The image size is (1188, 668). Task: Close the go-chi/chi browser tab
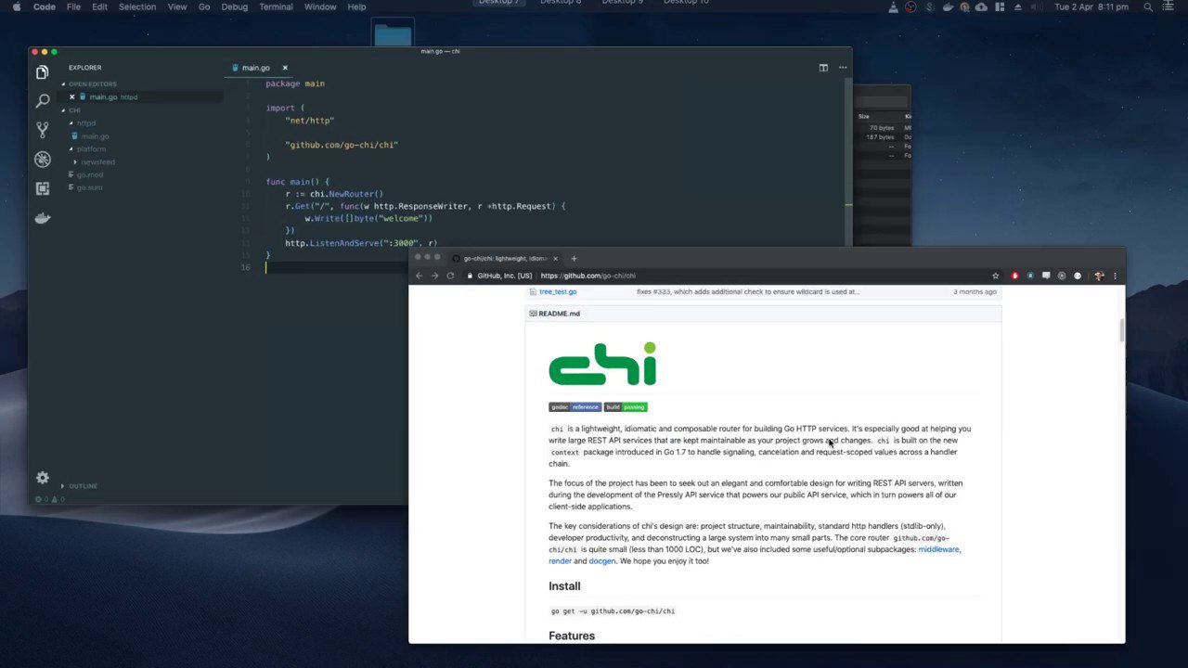coord(557,258)
